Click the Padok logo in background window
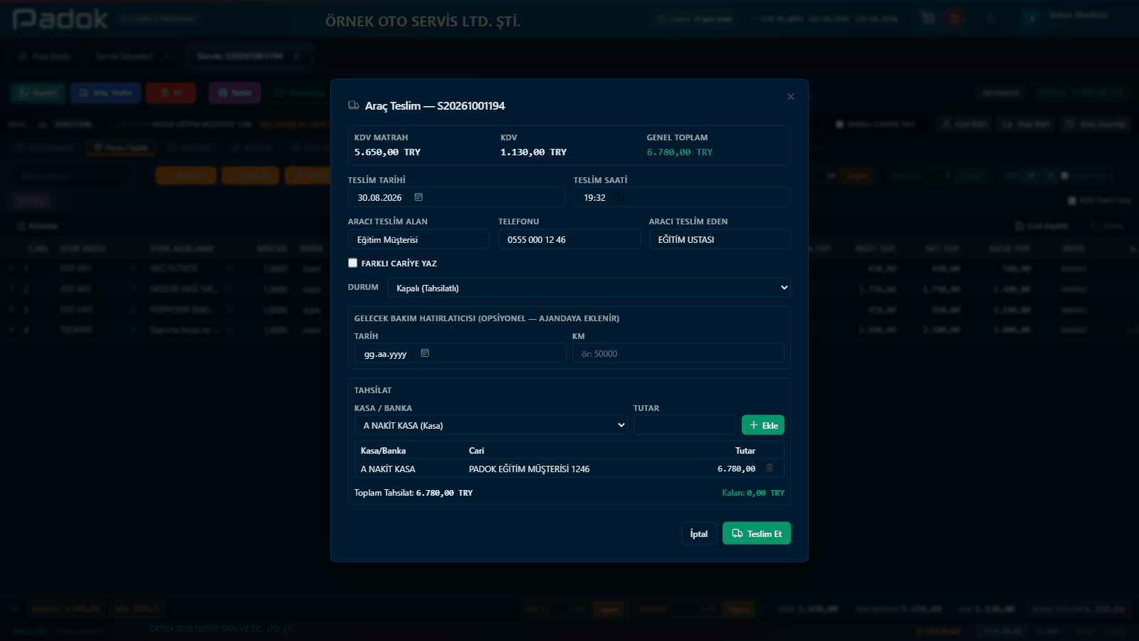1139x641 pixels. (x=60, y=19)
